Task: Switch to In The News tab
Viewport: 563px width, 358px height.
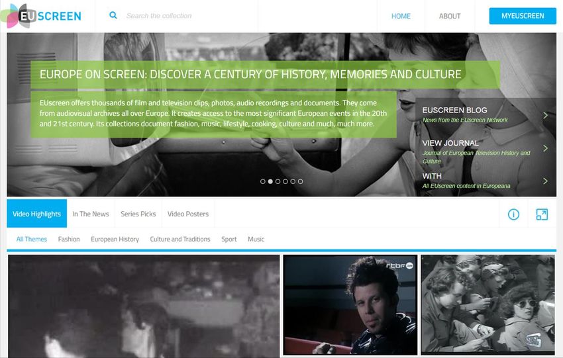Action: click(91, 214)
